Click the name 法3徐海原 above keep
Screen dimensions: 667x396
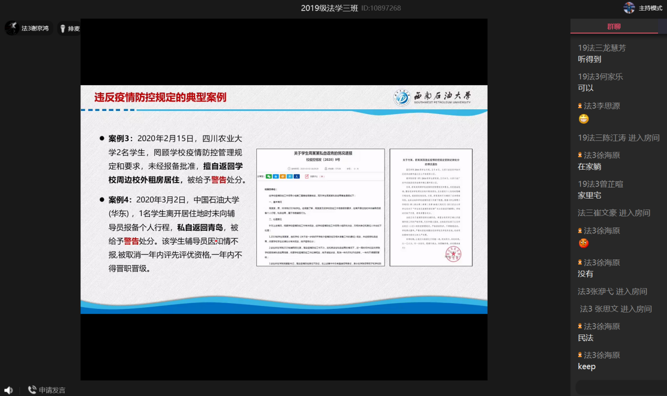coord(602,355)
